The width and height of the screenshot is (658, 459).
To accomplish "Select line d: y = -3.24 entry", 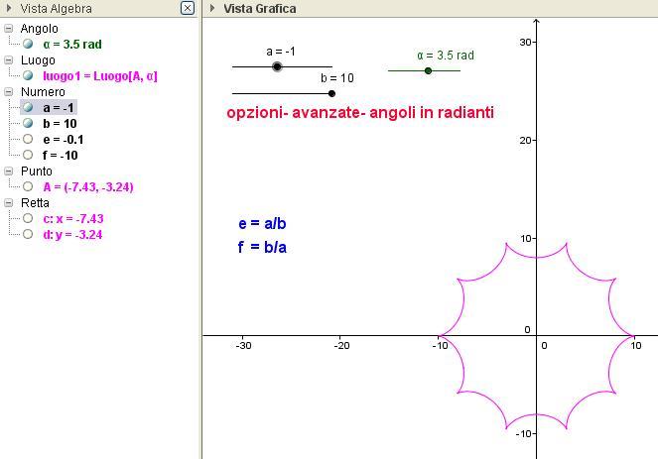I will (x=72, y=235).
